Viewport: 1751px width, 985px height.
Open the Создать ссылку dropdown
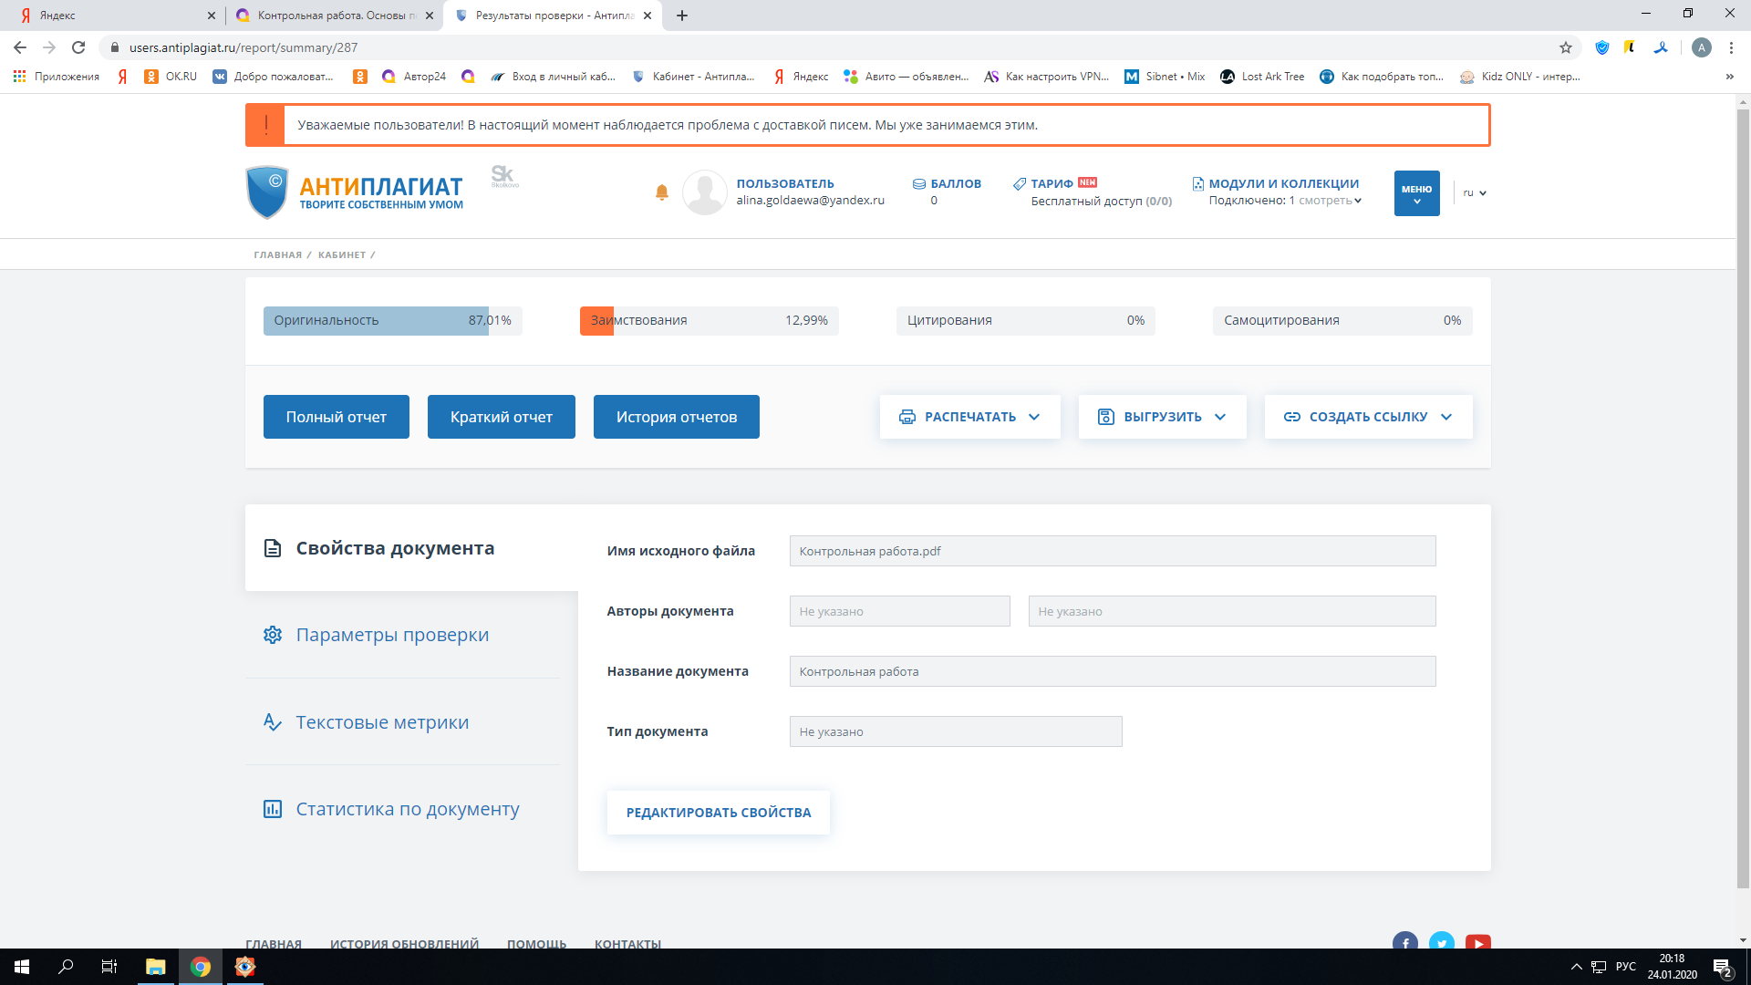tap(1368, 417)
